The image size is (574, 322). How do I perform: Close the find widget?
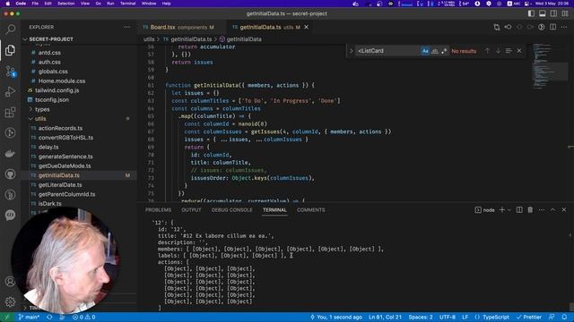519,51
